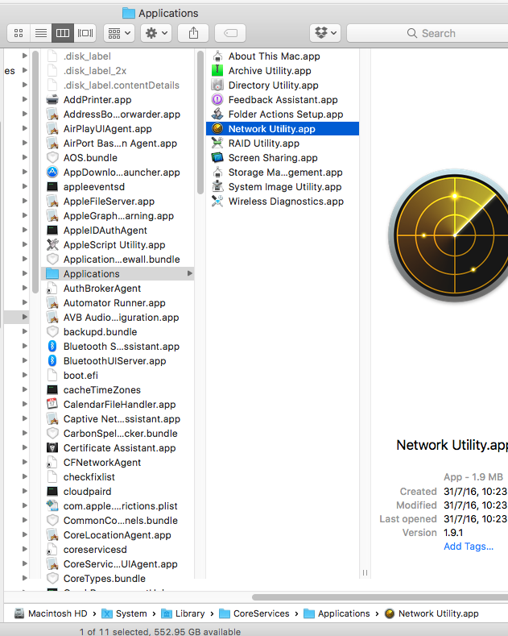The width and height of the screenshot is (508, 636).
Task: Expand the left column row beside cloudpaird
Action: [25, 491]
